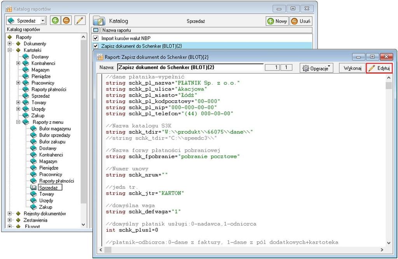The height and width of the screenshot is (259, 398).
Task: Select the Raporty root tree node
Action: tap(24, 37)
